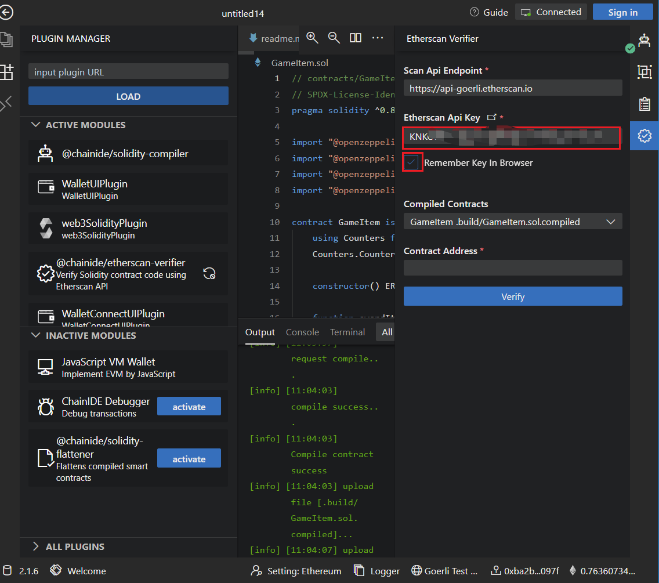This screenshot has width=659, height=583.
Task: Click the split editor icon
Action: 356,38
